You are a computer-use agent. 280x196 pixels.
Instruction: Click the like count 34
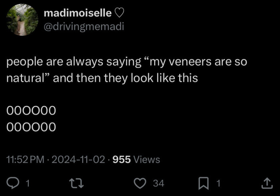(158, 183)
